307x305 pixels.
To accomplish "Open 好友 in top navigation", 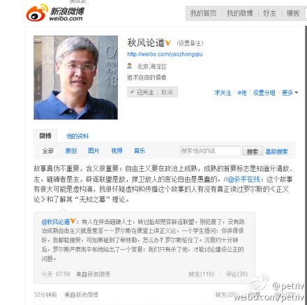I will click(x=270, y=13).
